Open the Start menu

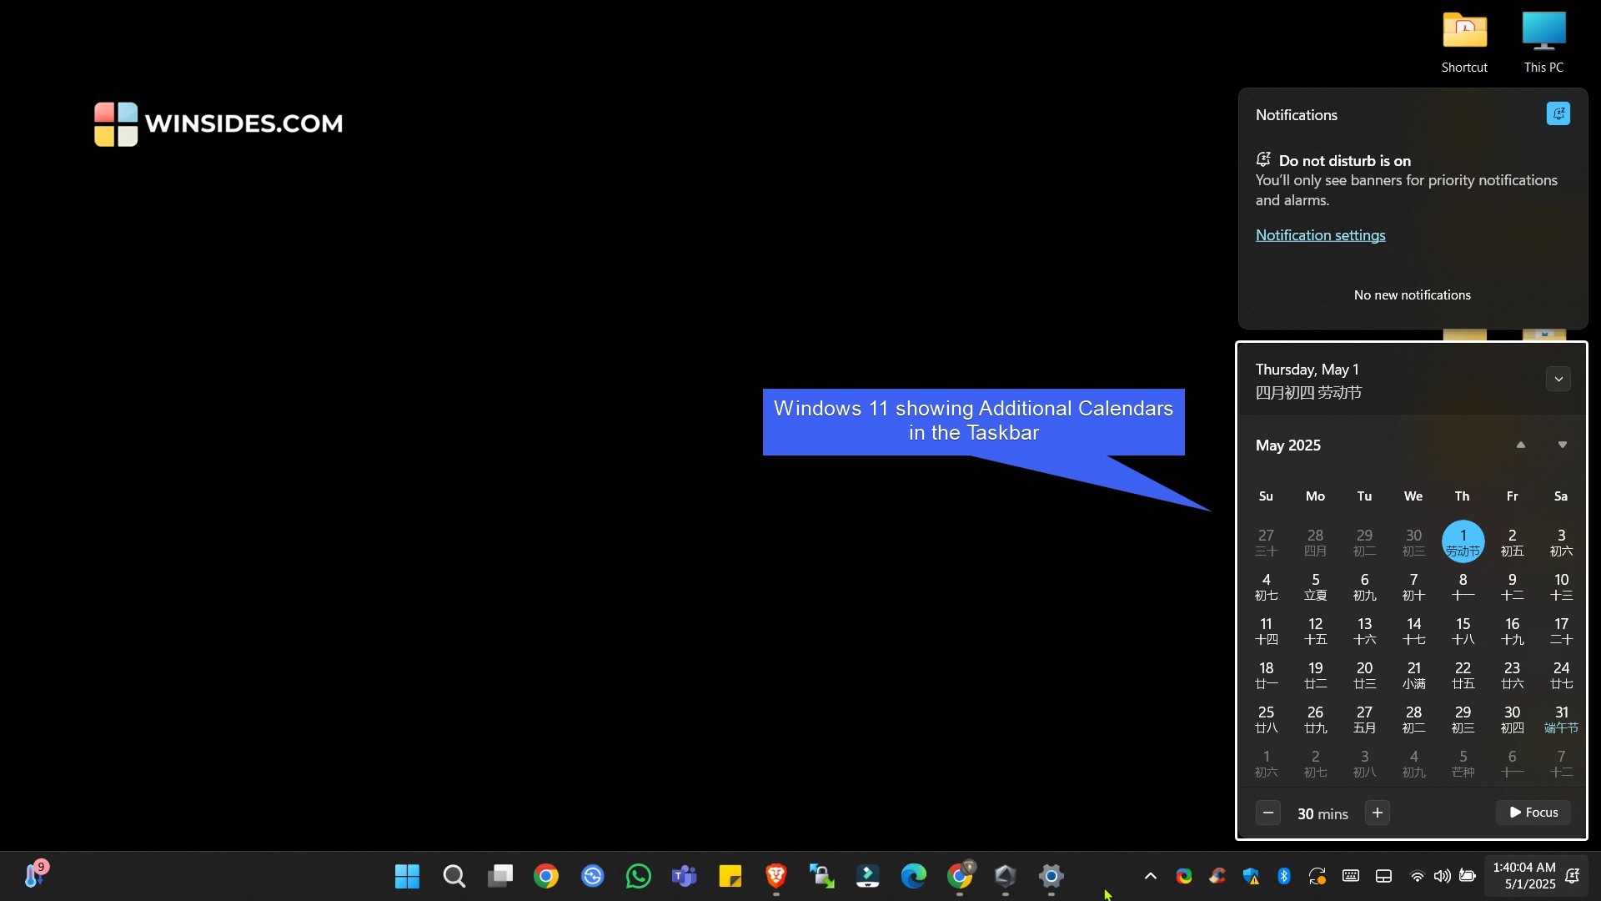406,876
